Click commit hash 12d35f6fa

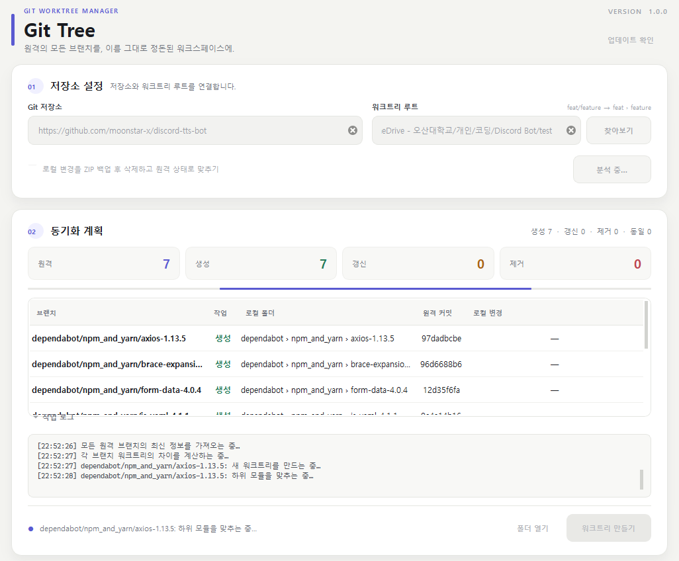pyautogui.click(x=441, y=390)
